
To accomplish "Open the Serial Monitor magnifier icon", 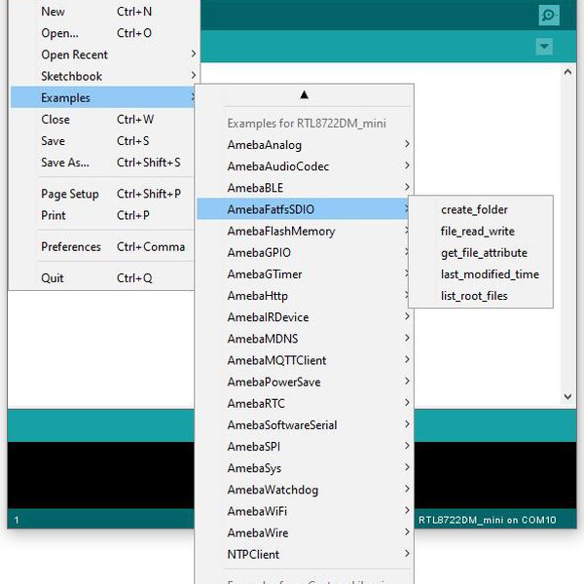I will click(549, 16).
